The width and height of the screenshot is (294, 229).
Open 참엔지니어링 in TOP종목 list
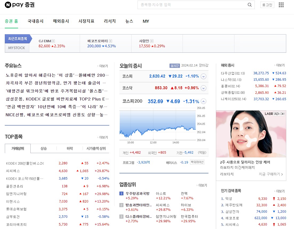click(16, 194)
